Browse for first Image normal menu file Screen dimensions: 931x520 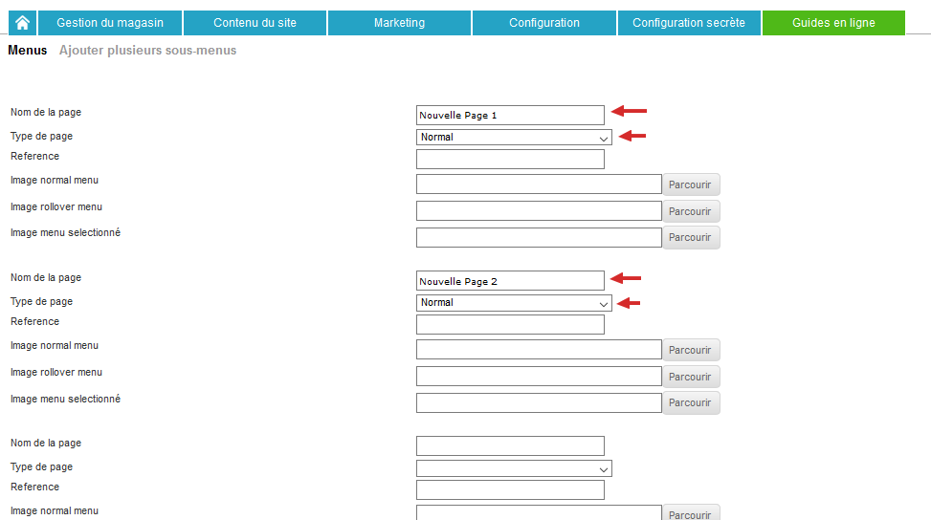pyautogui.click(x=691, y=184)
